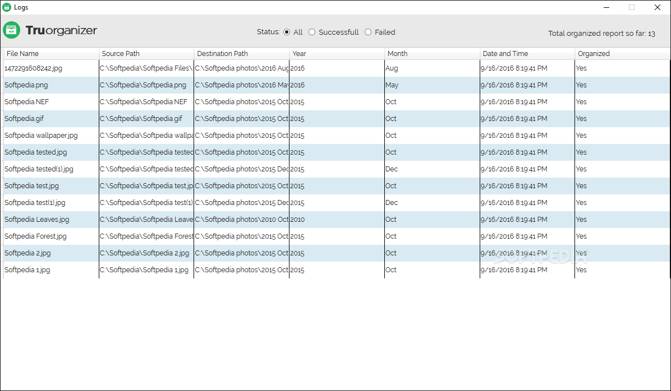Select the Softpedia.gif file name
The image size is (671, 391).
pyautogui.click(x=24, y=118)
